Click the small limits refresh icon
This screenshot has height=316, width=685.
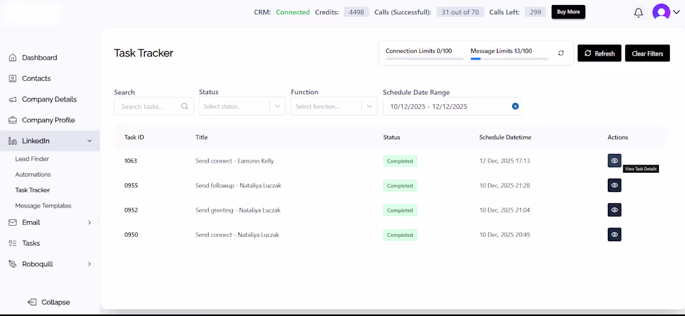click(x=561, y=53)
